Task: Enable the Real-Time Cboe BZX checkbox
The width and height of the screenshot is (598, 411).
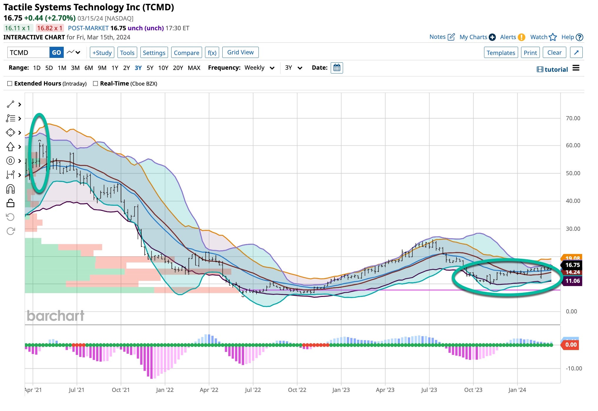Action: point(95,83)
